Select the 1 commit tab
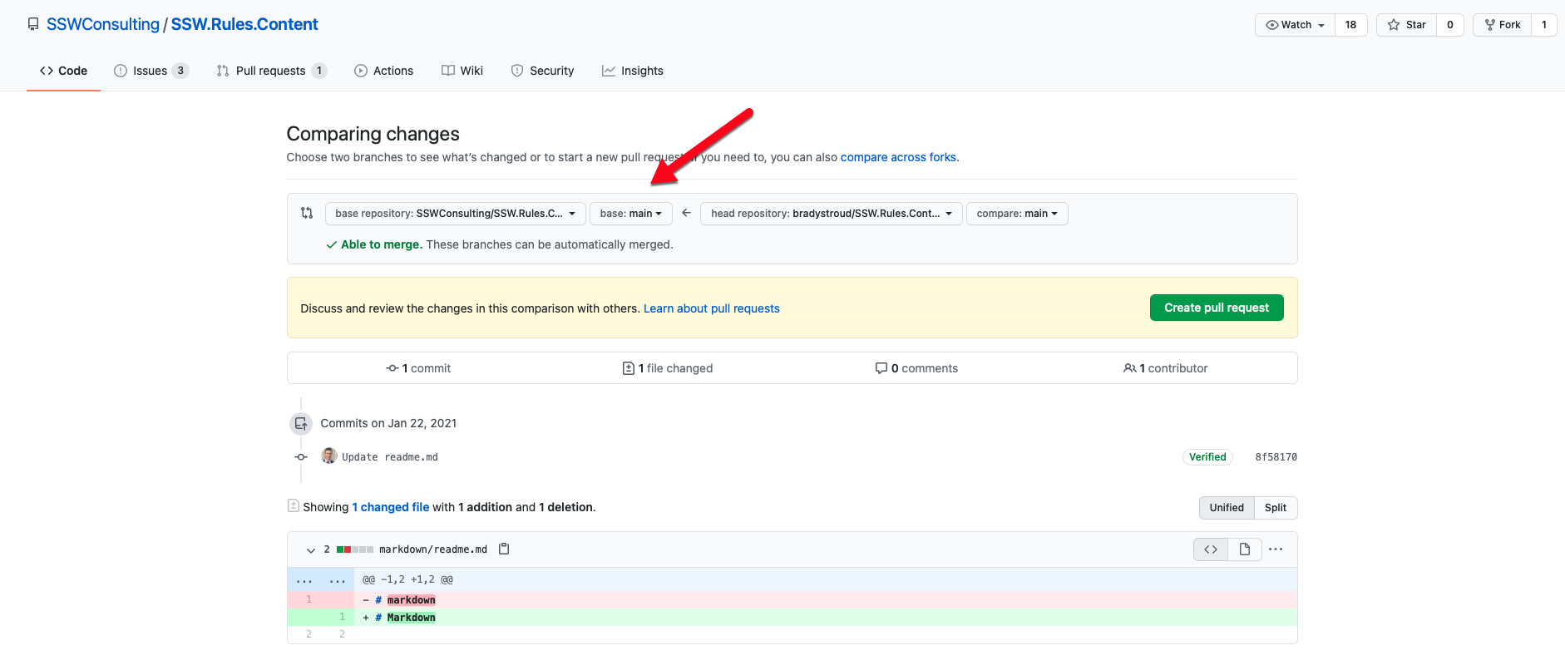 pos(418,368)
